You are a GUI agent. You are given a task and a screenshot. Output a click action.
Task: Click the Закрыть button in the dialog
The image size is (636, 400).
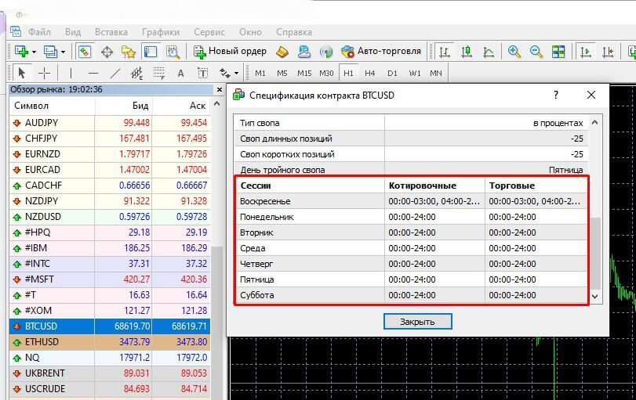tap(417, 322)
